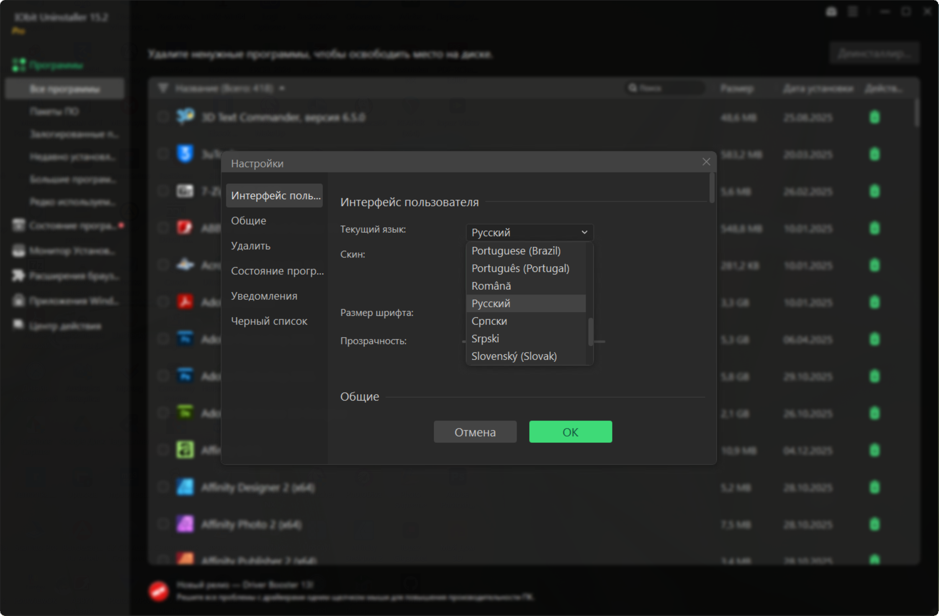Click the Прозрачность slider's right end
Viewport: 939px width, 616px height.
click(x=603, y=342)
